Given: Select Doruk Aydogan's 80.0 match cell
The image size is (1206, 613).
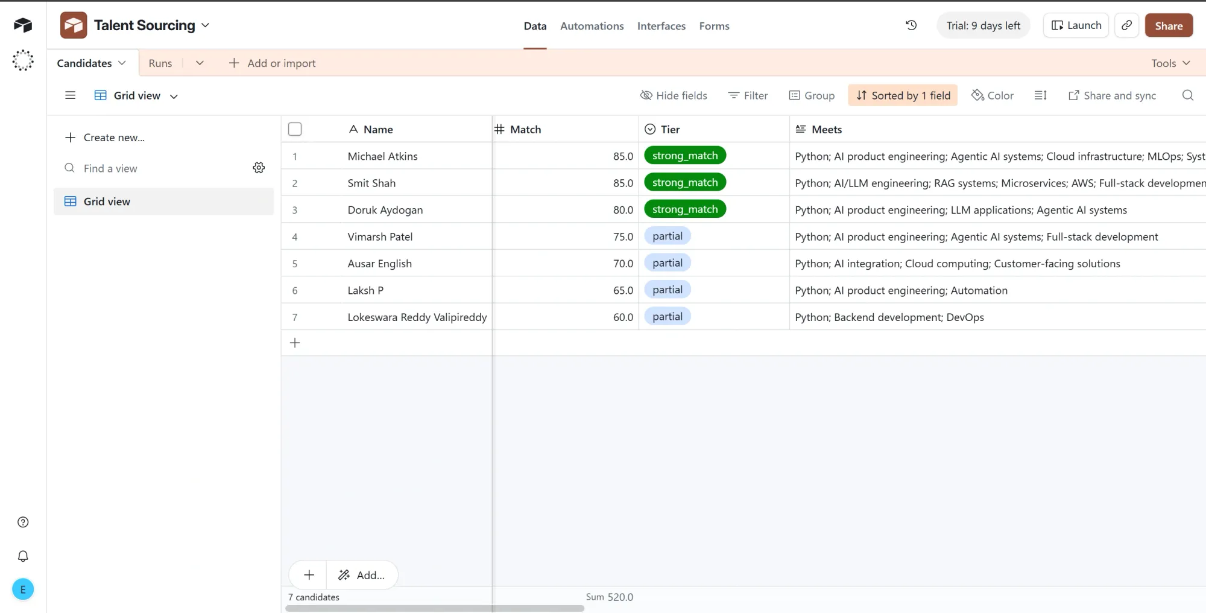Looking at the screenshot, I should [566, 209].
